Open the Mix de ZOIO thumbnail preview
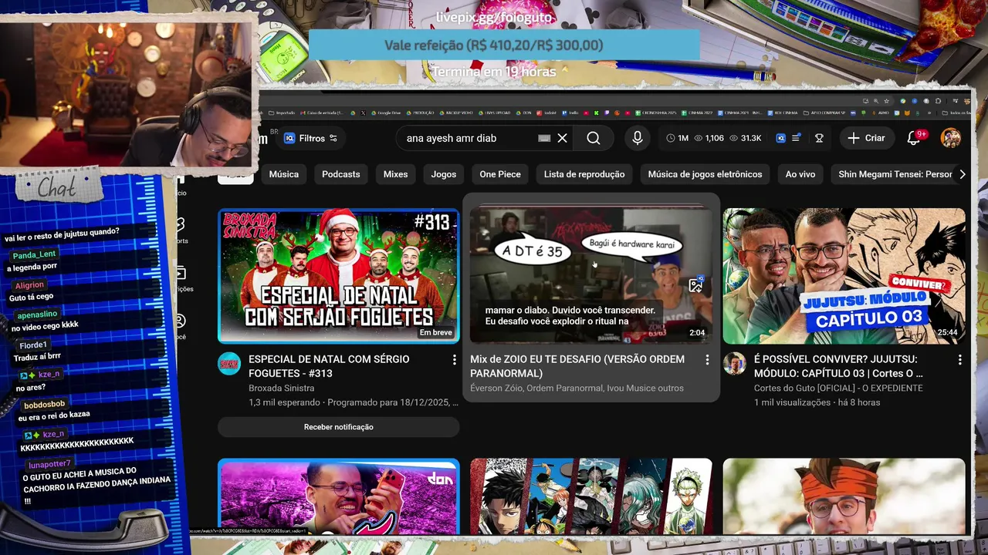The image size is (988, 555). 591,275
